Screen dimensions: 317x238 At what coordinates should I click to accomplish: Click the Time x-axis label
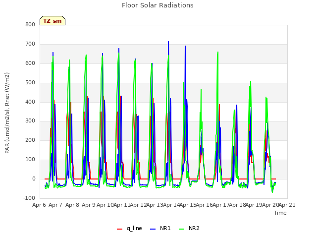point(280,213)
